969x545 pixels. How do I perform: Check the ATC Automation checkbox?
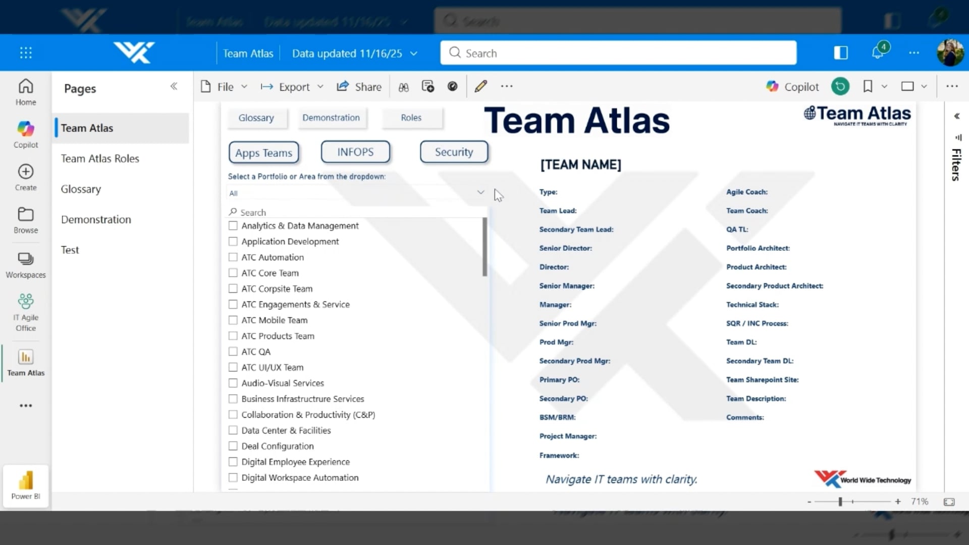coord(233,257)
